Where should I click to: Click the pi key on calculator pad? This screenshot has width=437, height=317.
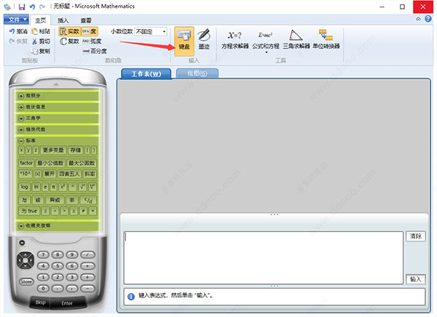click(x=53, y=187)
